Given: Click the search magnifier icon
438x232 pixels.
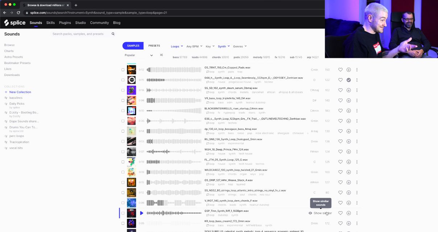Looking at the screenshot, I should coord(113,34).
